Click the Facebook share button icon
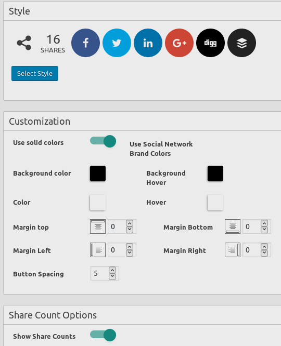Screen dimensions: 281x346 [85, 43]
